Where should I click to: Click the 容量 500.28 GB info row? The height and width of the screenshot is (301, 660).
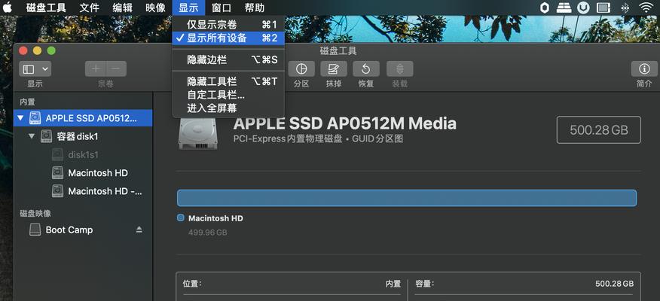(524, 284)
